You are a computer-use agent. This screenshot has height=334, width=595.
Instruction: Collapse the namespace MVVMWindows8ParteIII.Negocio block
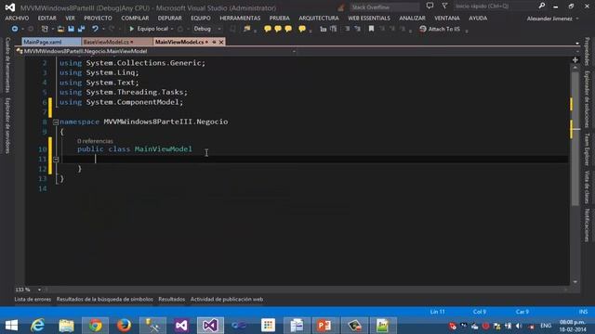(x=56, y=122)
